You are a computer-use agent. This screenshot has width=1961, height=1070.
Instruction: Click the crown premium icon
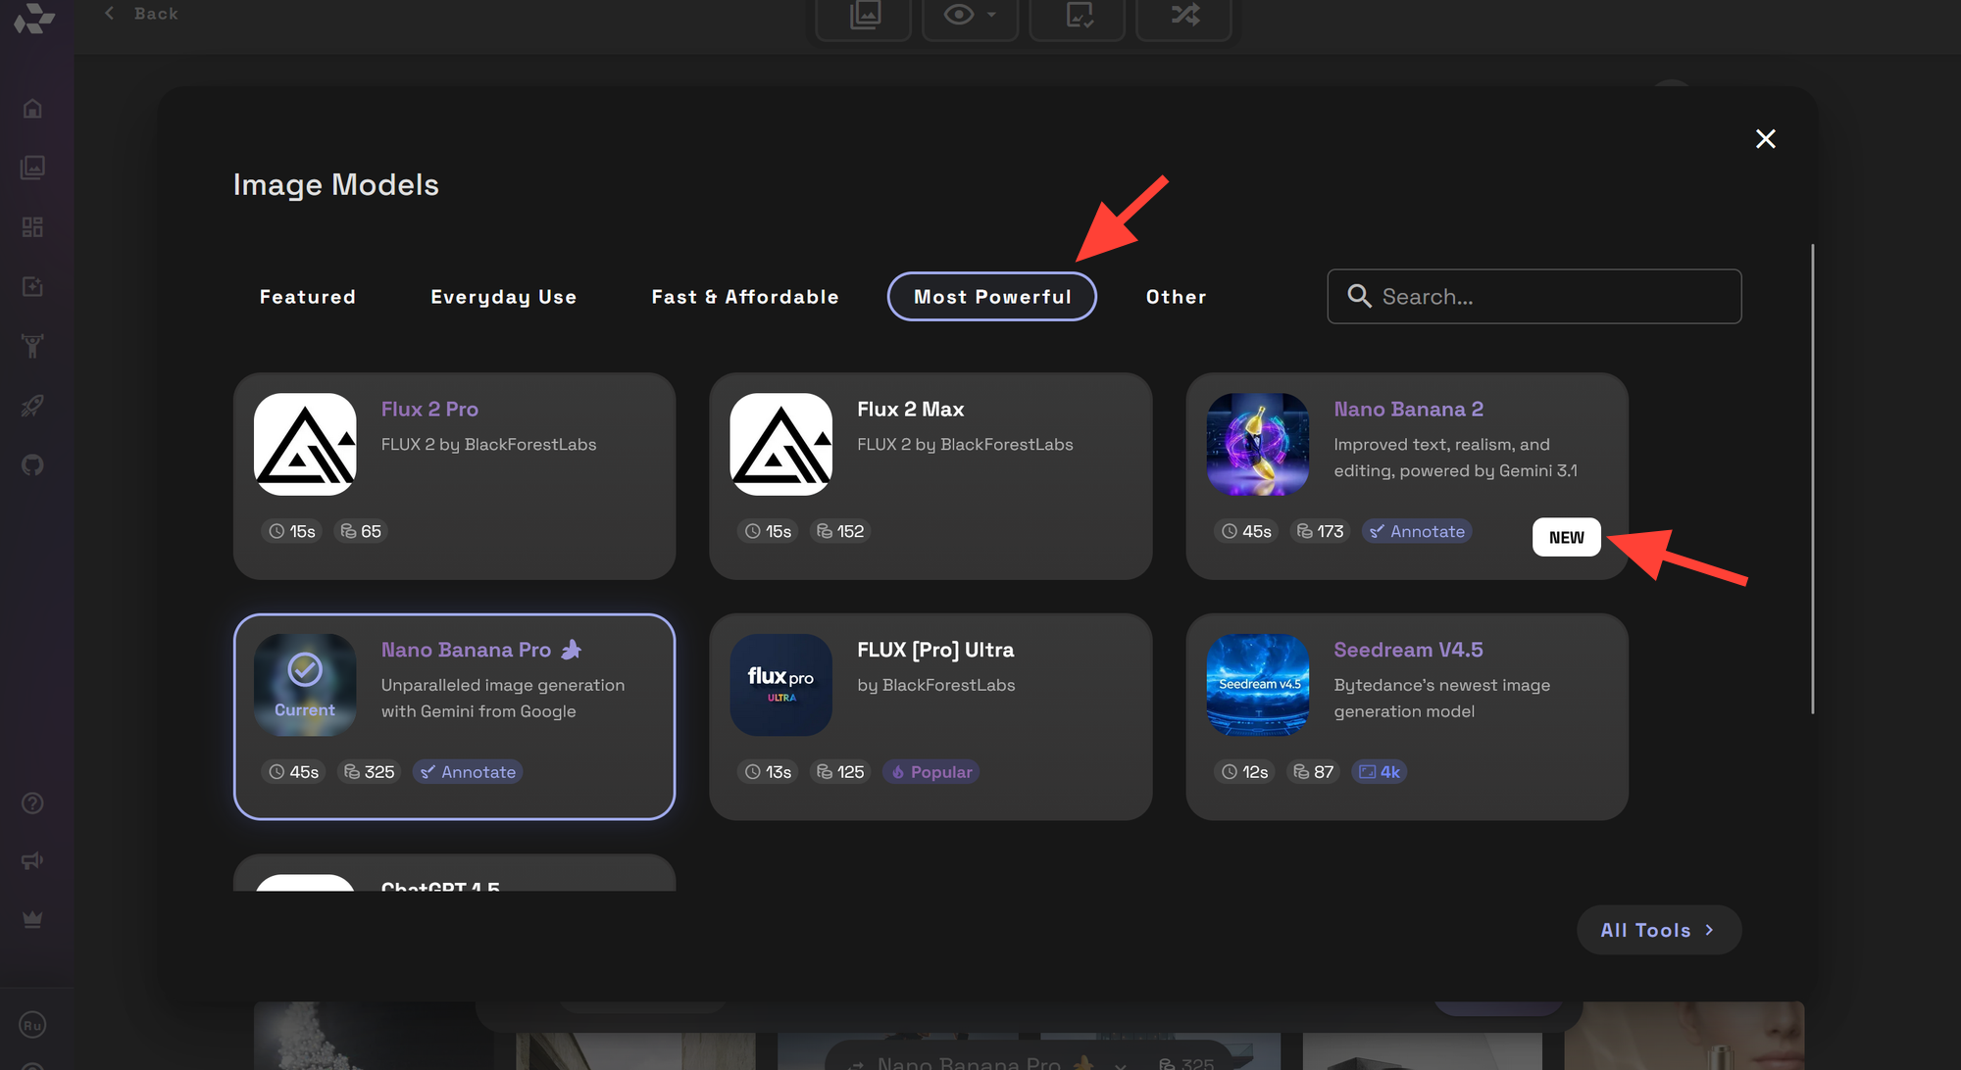[32, 919]
